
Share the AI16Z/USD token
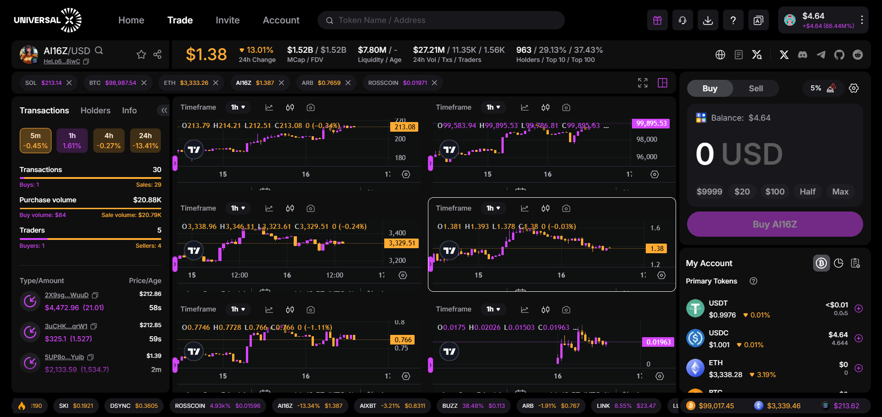click(158, 55)
